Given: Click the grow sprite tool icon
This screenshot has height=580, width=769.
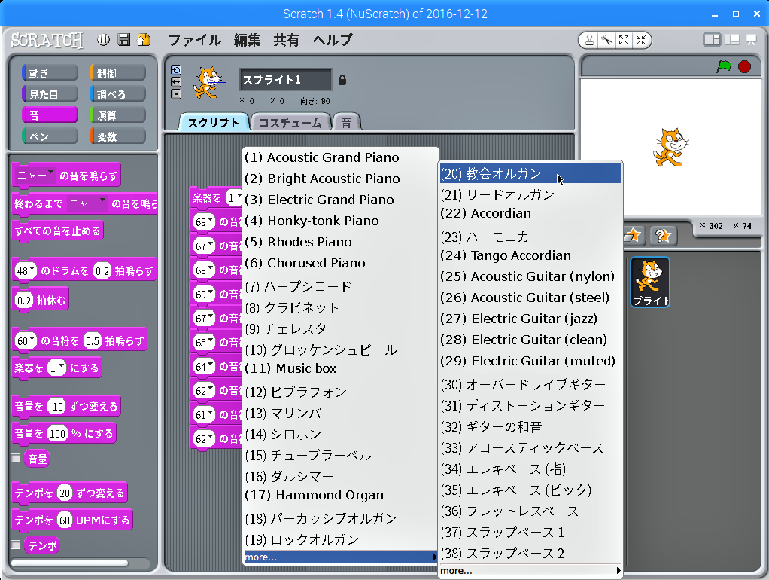Looking at the screenshot, I should [x=624, y=40].
